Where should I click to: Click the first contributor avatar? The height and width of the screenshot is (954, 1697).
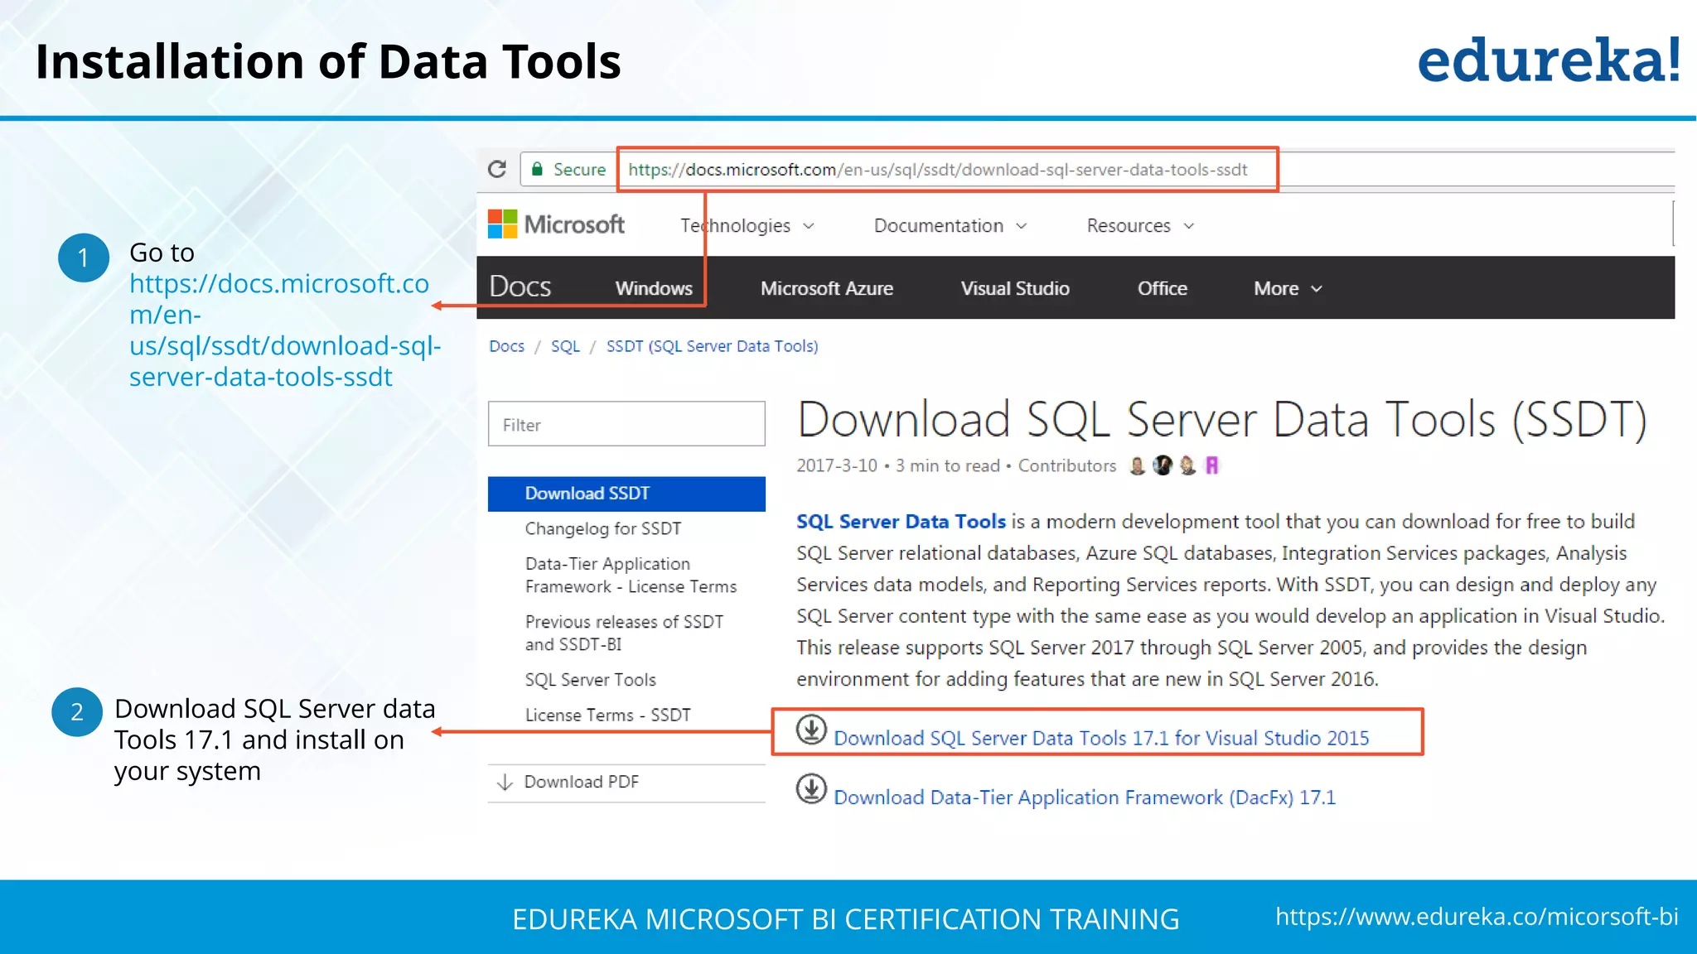pyautogui.click(x=1138, y=466)
